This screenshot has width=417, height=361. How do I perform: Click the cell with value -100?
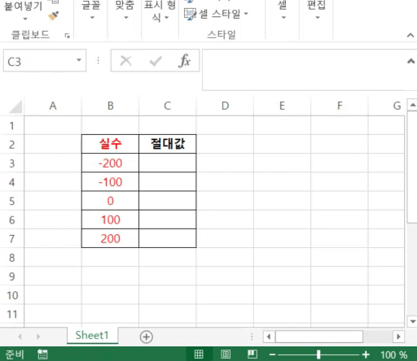(110, 182)
